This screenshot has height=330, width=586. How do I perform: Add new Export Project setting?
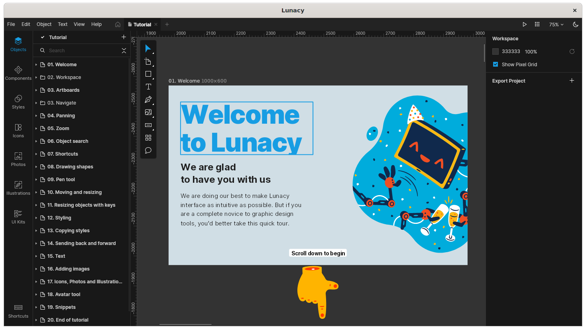572,81
